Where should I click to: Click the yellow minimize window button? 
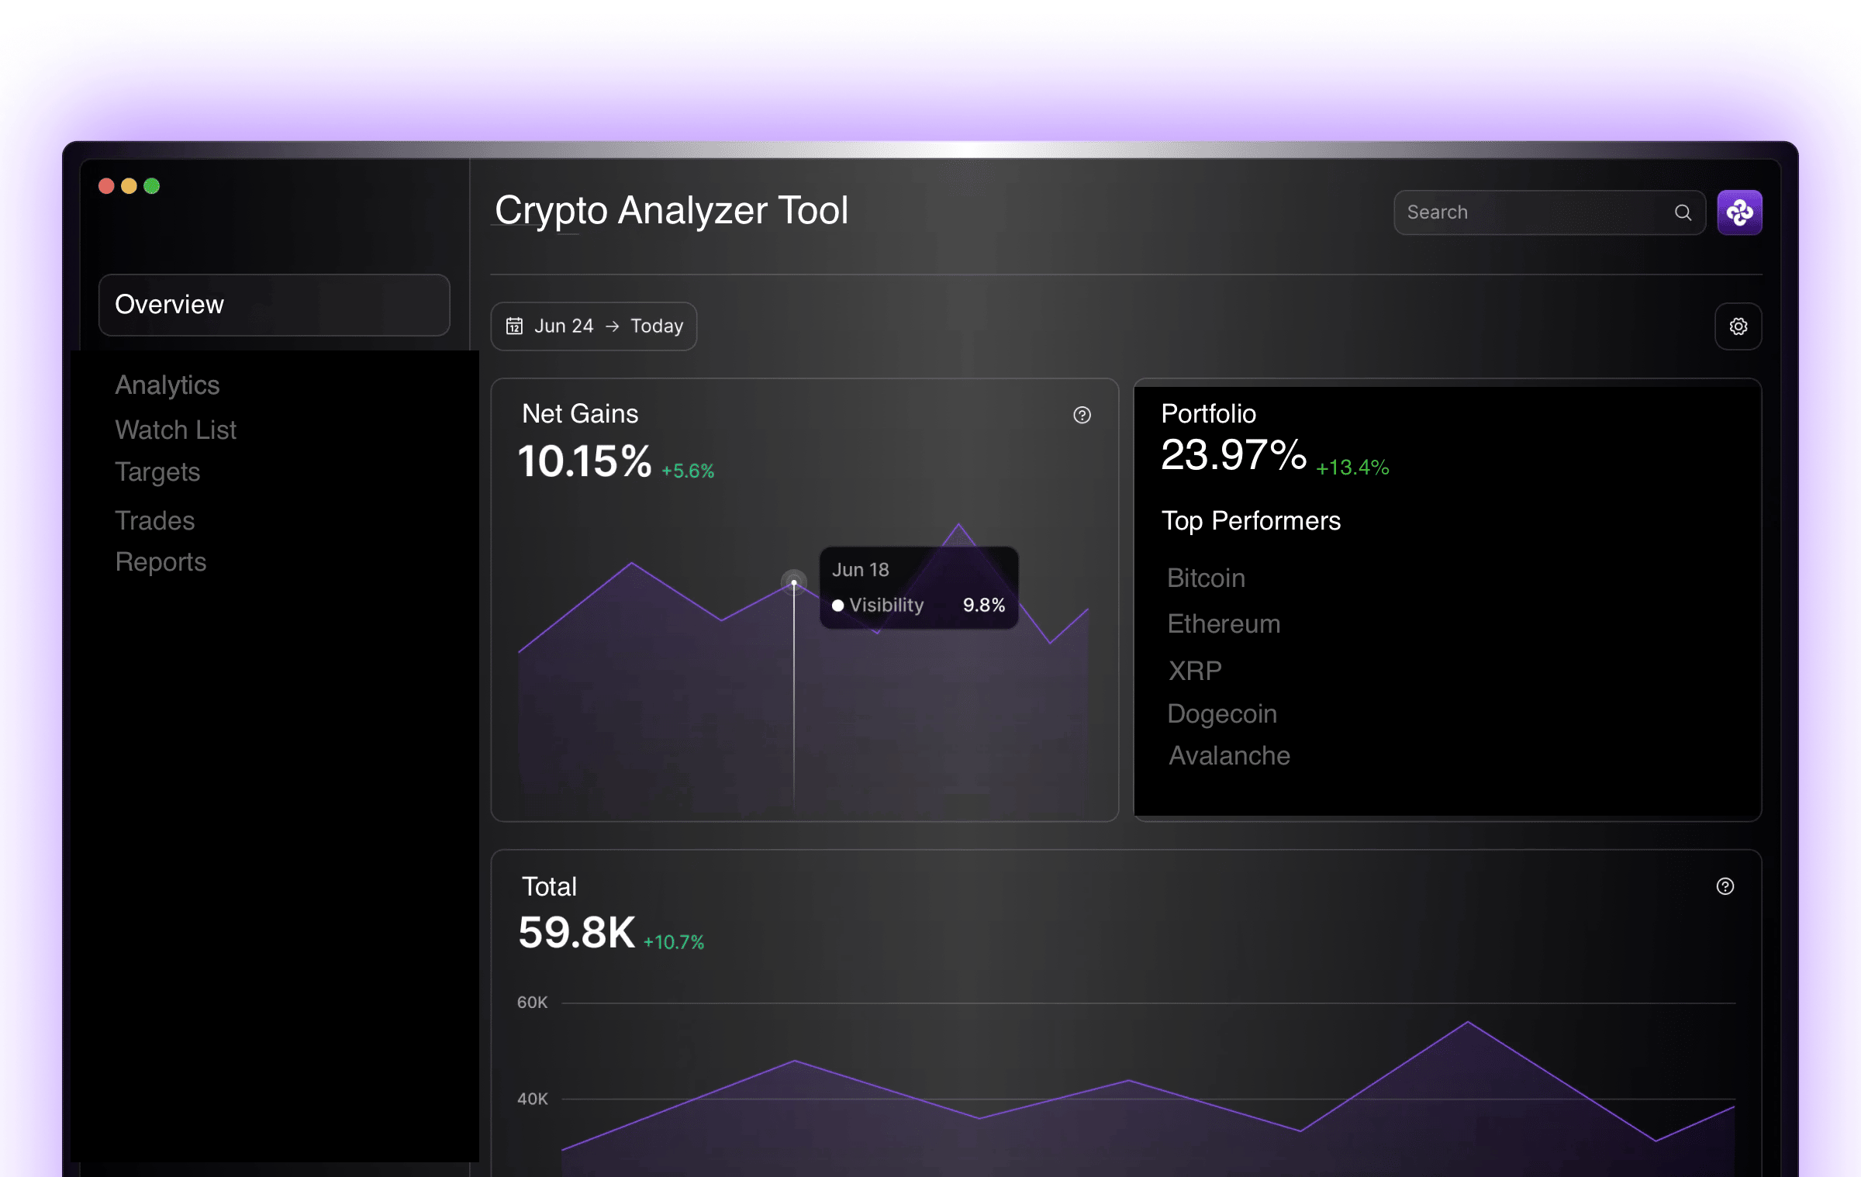tap(129, 186)
